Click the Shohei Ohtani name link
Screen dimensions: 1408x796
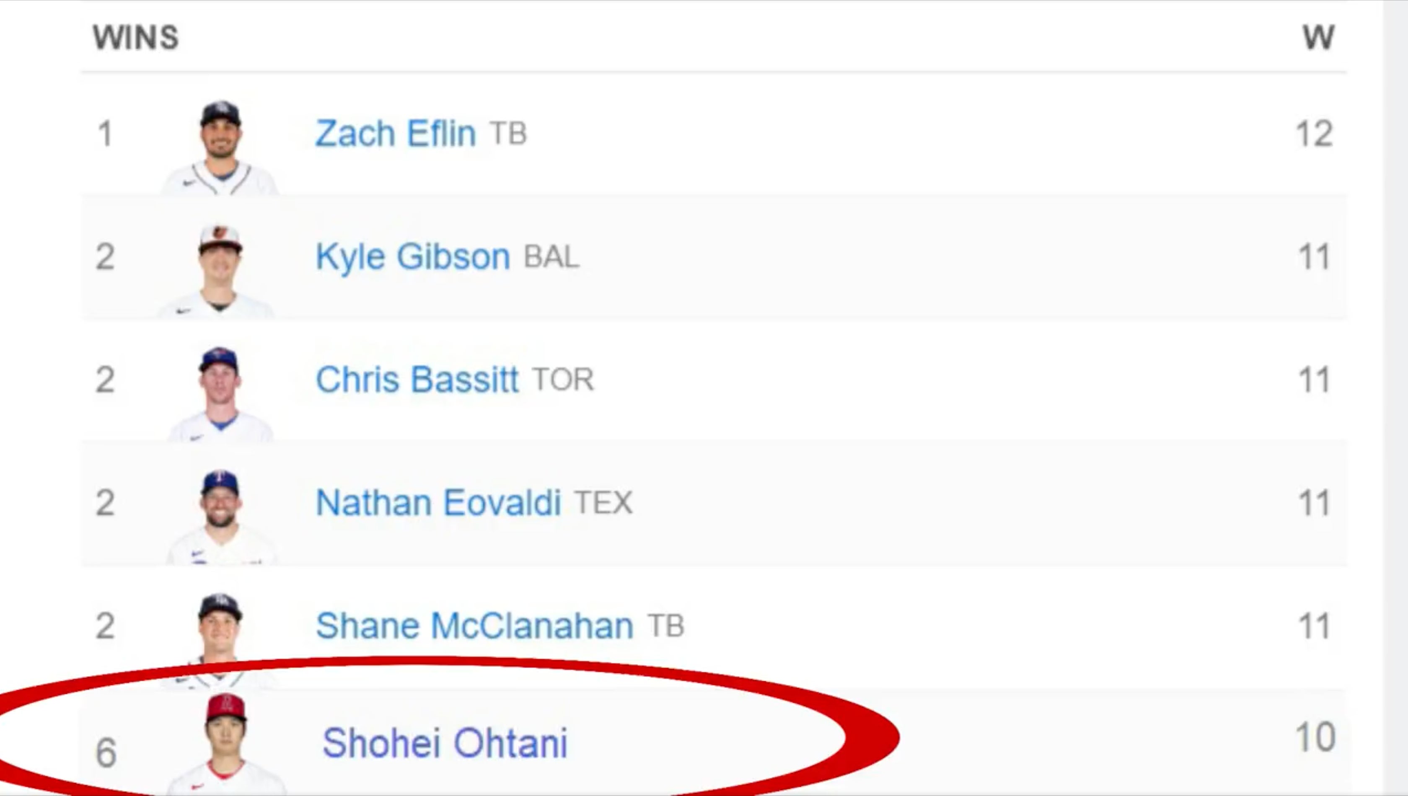445,743
